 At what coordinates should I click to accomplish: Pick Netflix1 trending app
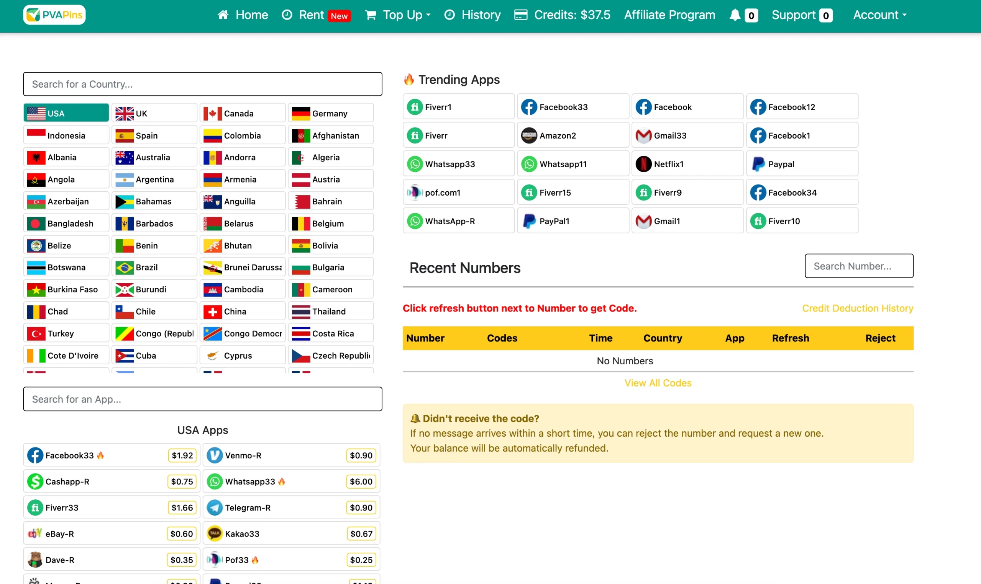coord(687,164)
